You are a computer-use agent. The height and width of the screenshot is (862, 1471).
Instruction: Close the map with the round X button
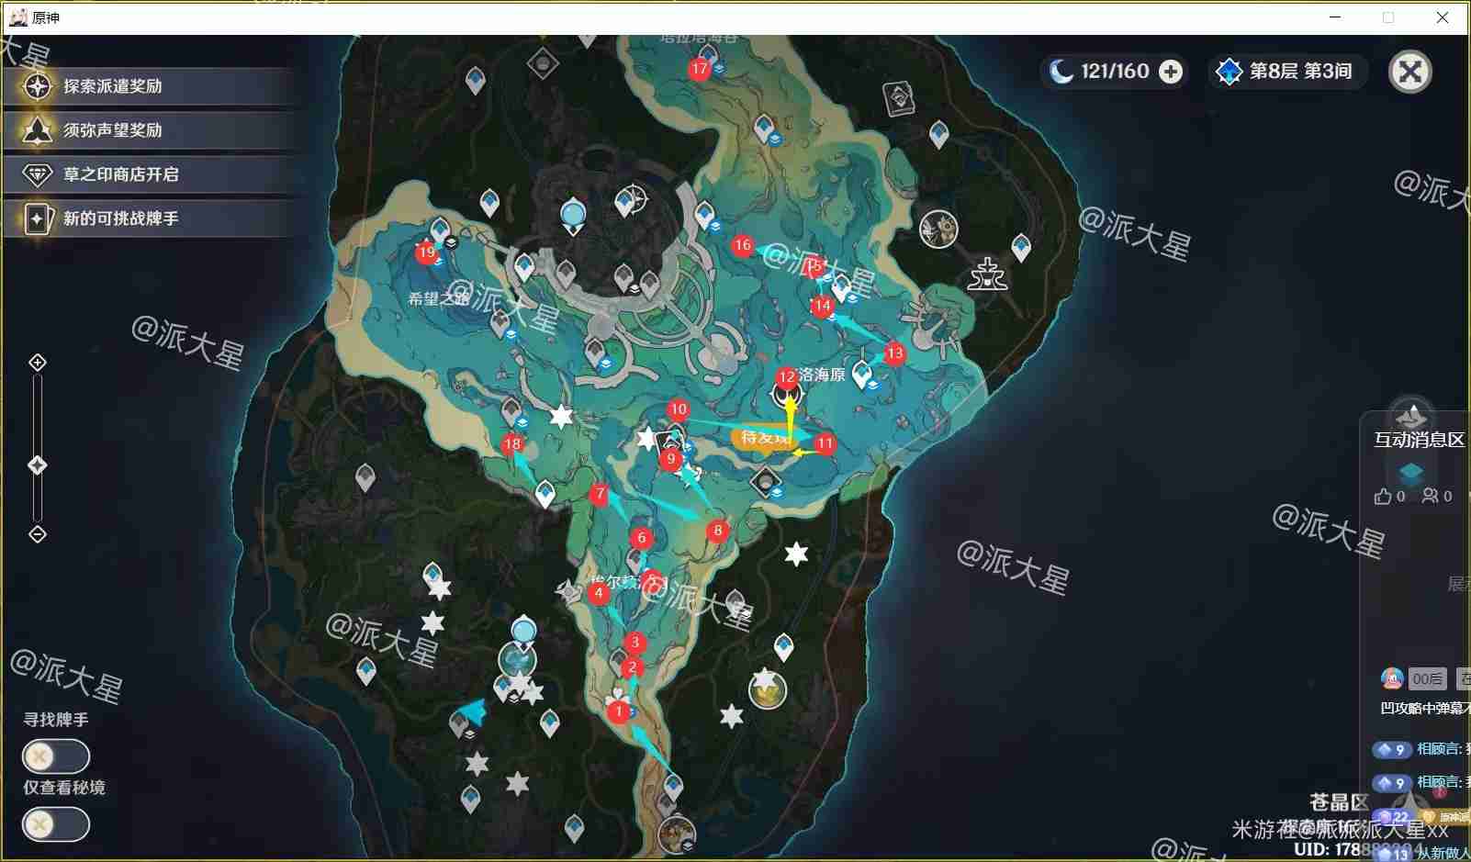[1410, 71]
